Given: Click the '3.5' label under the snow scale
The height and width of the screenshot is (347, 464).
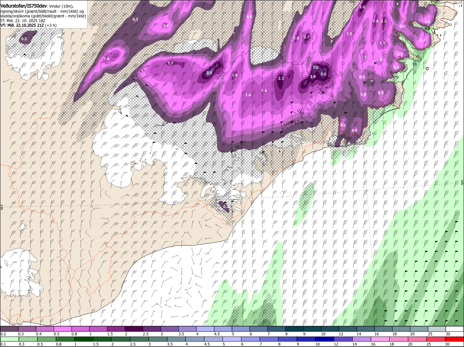Looking at the screenshot, I should pyautogui.click(x=181, y=334).
